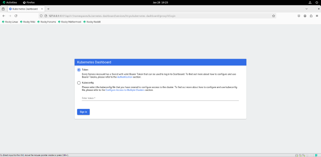The width and height of the screenshot is (321, 157).
Task: Open the Rocky Forums bookmark
Action: point(47,22)
